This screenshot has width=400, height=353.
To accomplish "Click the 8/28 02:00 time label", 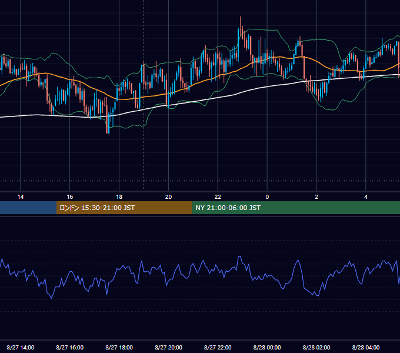I will point(316,347).
